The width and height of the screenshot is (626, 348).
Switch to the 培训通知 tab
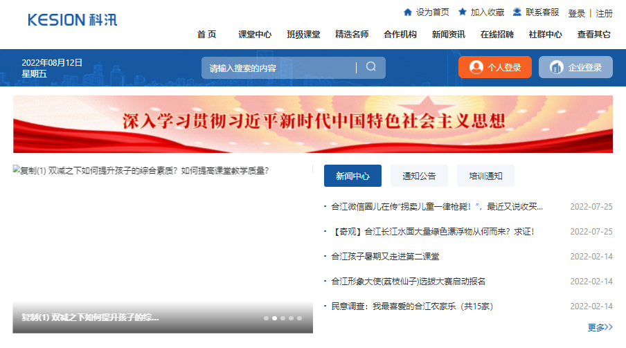click(x=485, y=176)
